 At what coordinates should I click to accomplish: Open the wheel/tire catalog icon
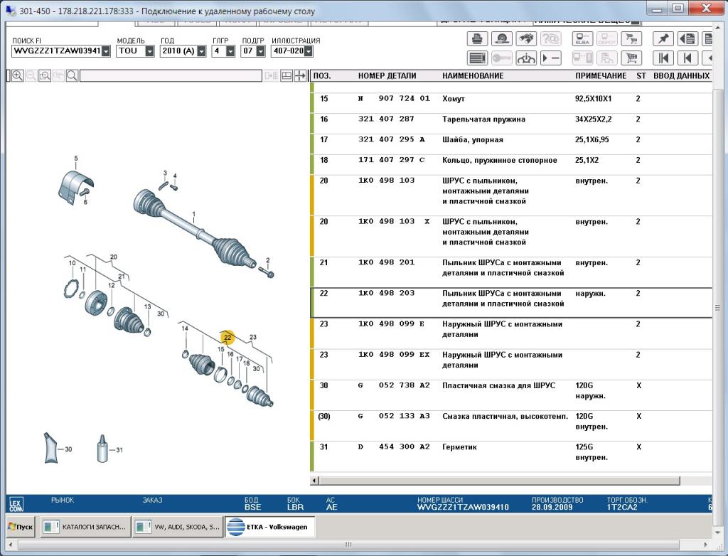[501, 38]
